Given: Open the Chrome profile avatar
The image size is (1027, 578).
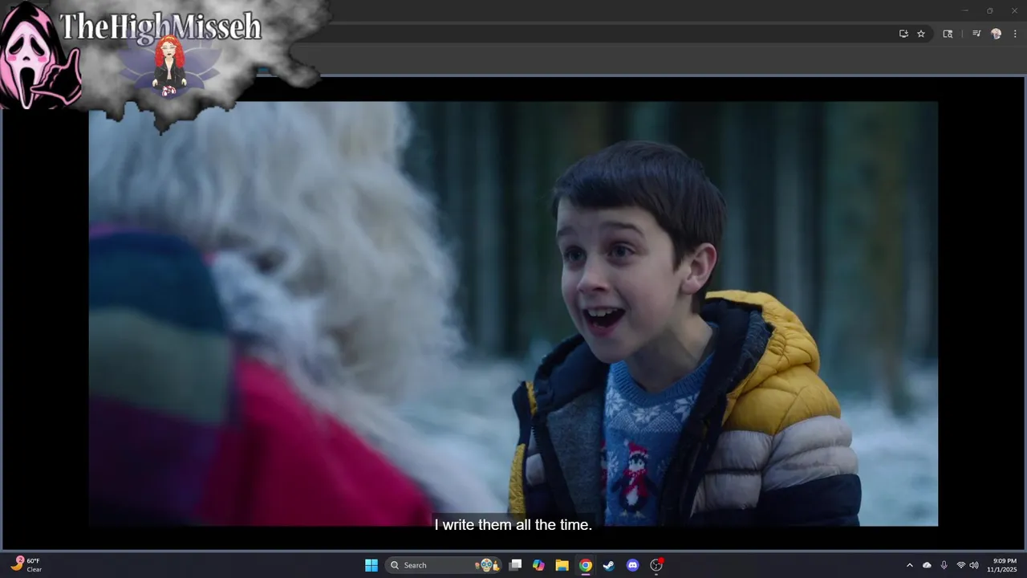Looking at the screenshot, I should click(997, 34).
